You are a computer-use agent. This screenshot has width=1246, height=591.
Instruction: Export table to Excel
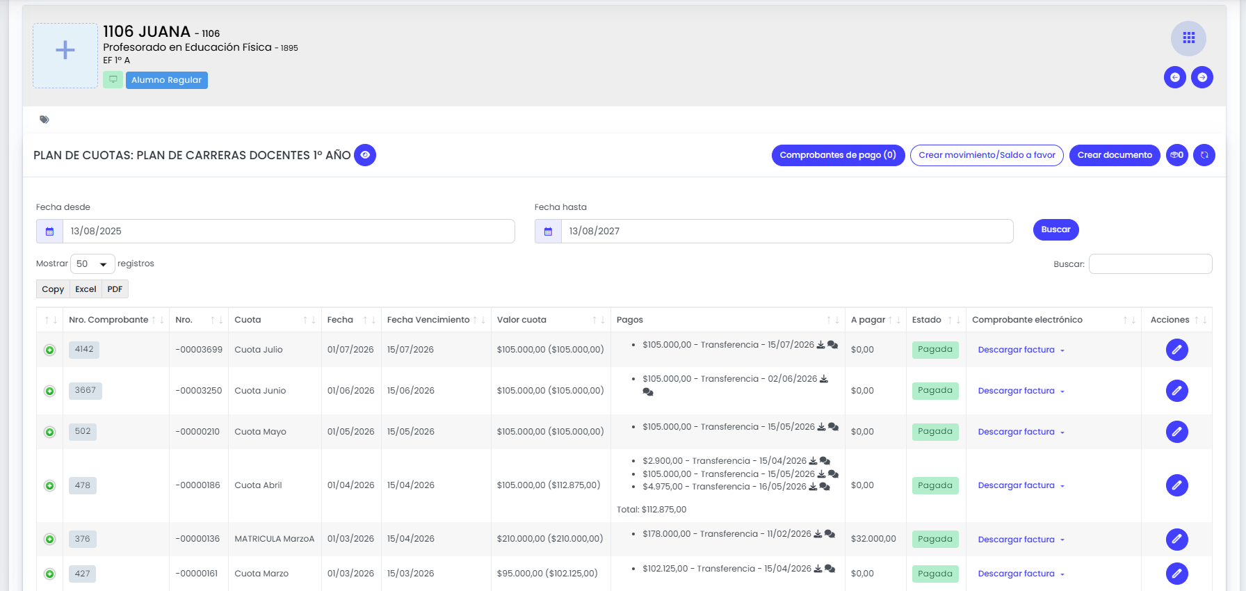(86, 289)
